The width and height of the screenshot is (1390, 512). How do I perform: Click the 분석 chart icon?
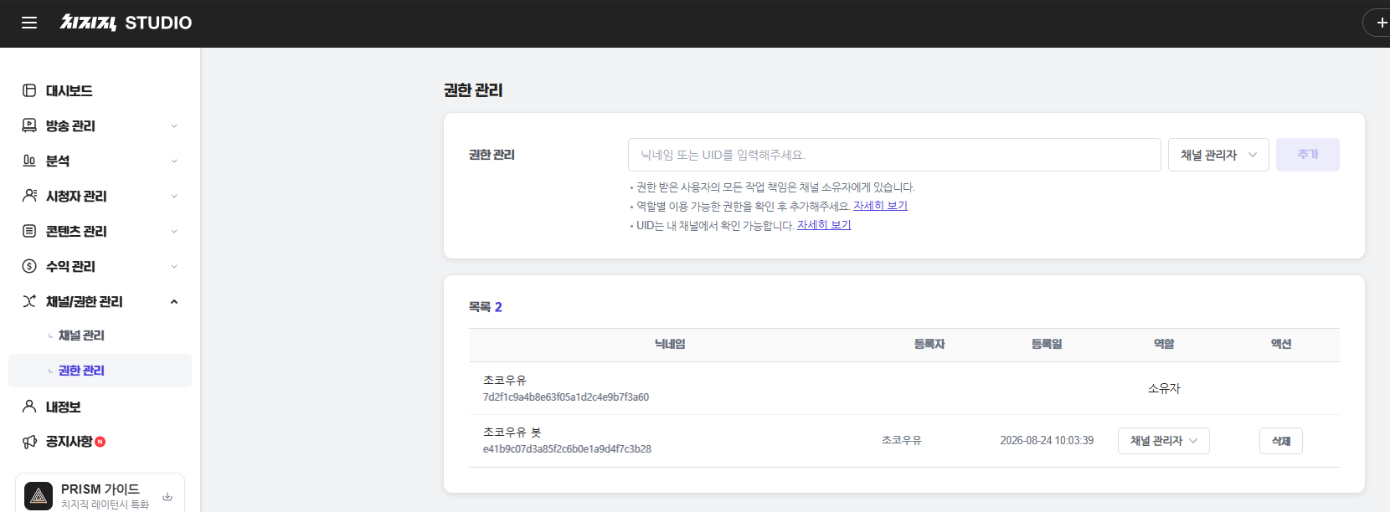[29, 161]
